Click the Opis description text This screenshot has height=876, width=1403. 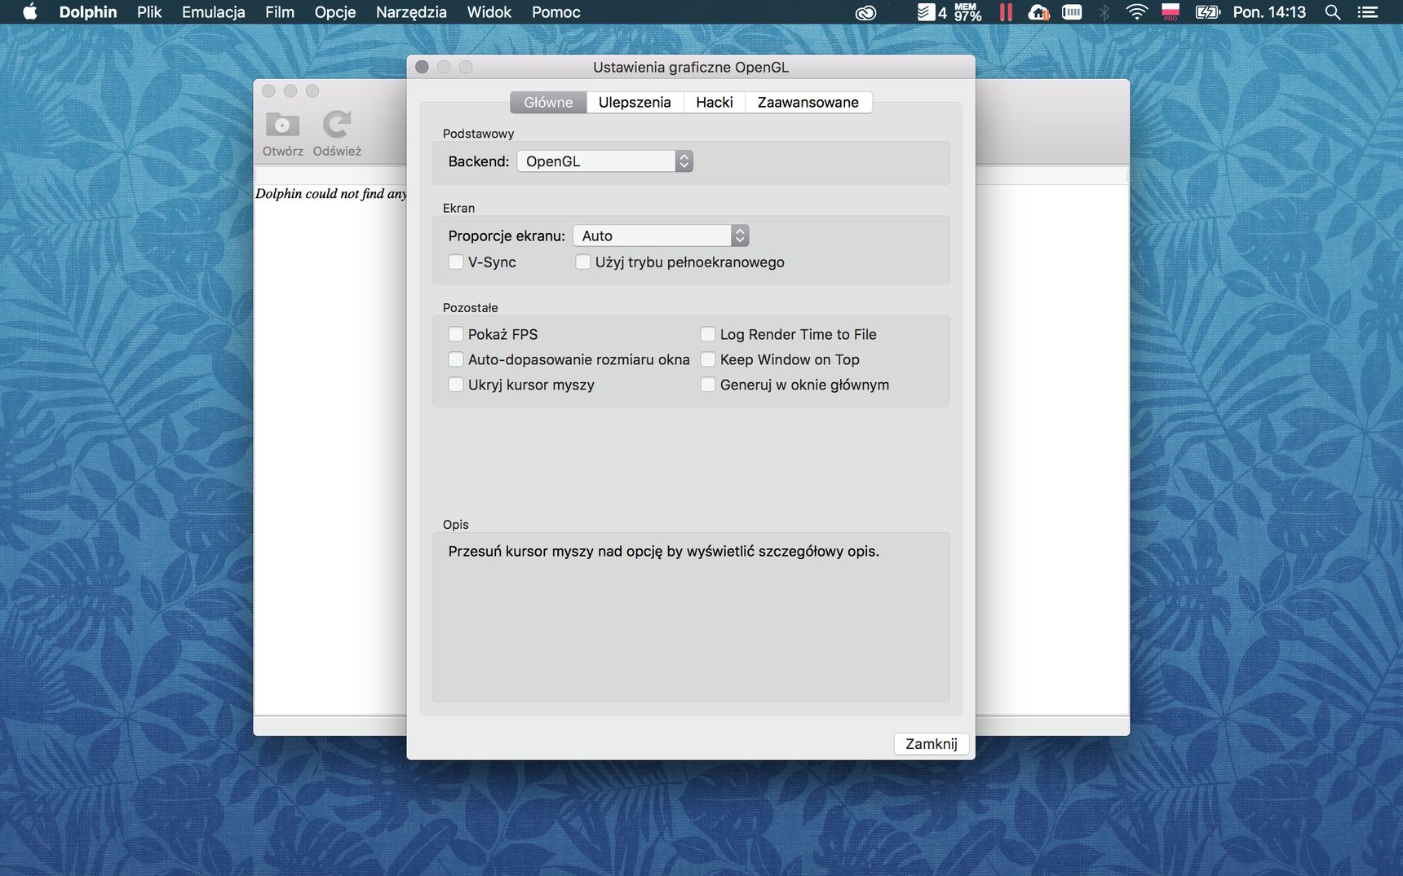pos(663,551)
